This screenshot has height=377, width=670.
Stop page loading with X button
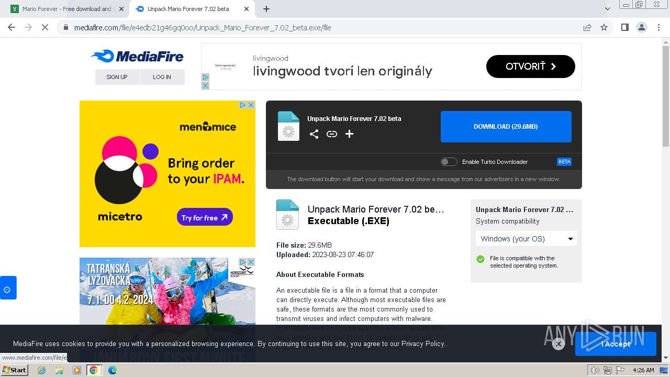click(x=45, y=27)
